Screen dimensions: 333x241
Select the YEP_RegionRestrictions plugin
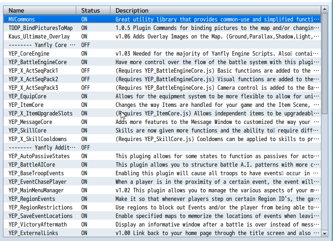(162, 207)
